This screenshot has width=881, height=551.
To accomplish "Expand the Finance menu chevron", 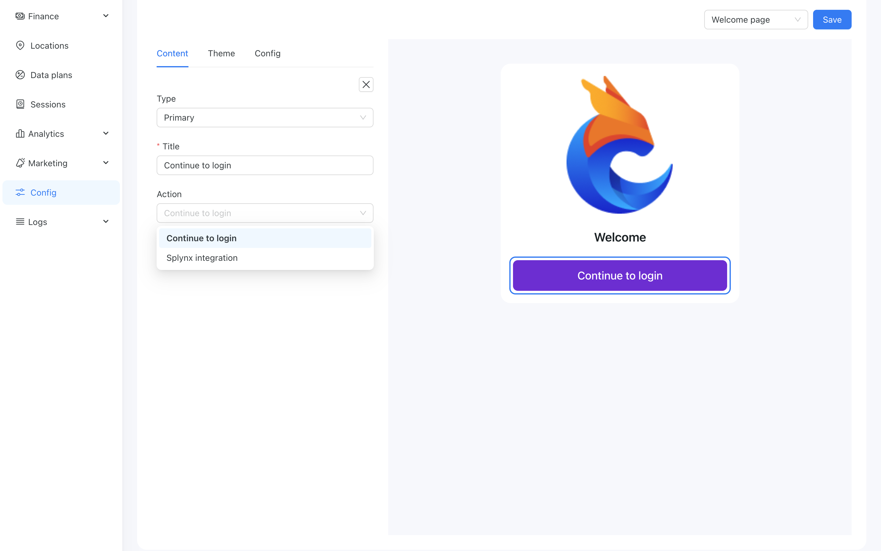I will 106,16.
